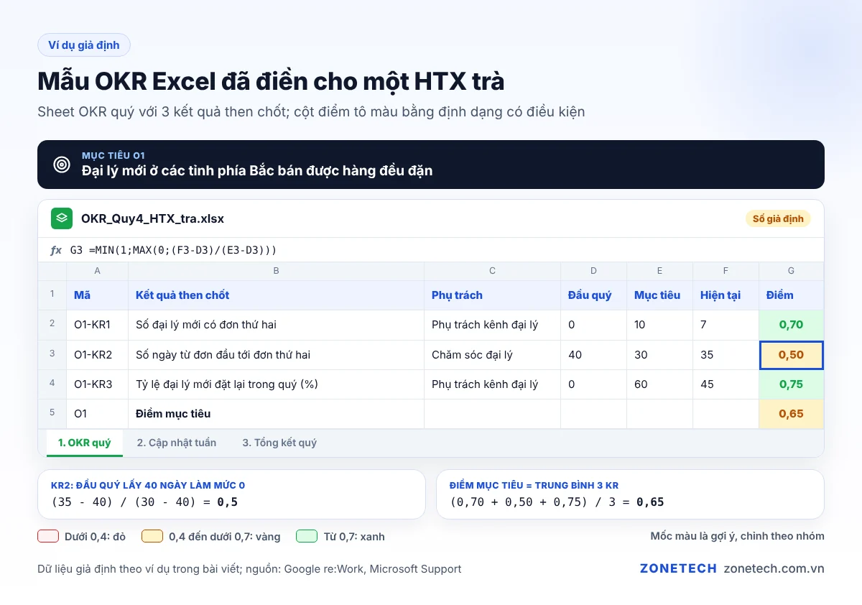Image resolution: width=862 pixels, height=605 pixels.
Task: Click the 'Hiện tại' header cell
Action: point(726,295)
